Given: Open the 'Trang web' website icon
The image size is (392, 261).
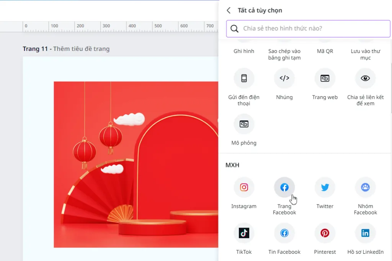Looking at the screenshot, I should pyautogui.click(x=325, y=78).
